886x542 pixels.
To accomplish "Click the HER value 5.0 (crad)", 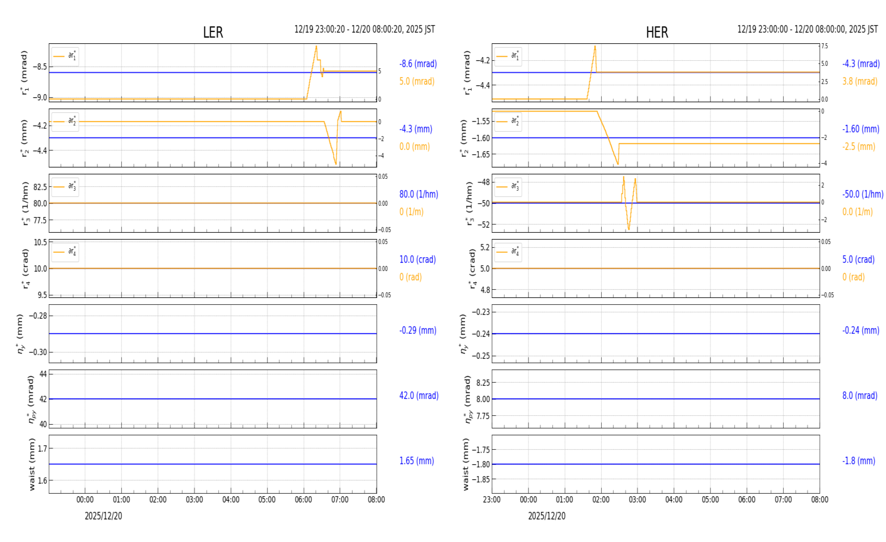I will pyautogui.click(x=858, y=260).
